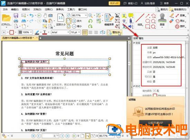The height and width of the screenshot is (140, 190).
Task: Open the 注释(C) menu
Action: 49,9
